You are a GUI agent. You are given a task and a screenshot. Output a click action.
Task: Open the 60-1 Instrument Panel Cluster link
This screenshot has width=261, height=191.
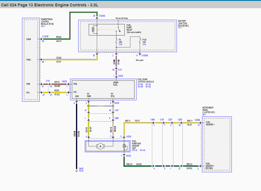tap(204, 115)
